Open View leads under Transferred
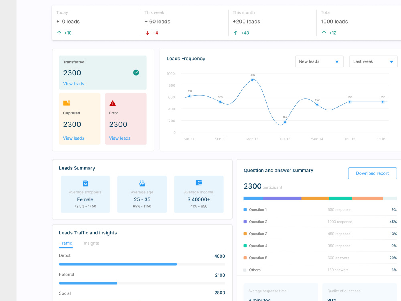Image resolution: width=401 pixels, height=301 pixels. click(73, 83)
